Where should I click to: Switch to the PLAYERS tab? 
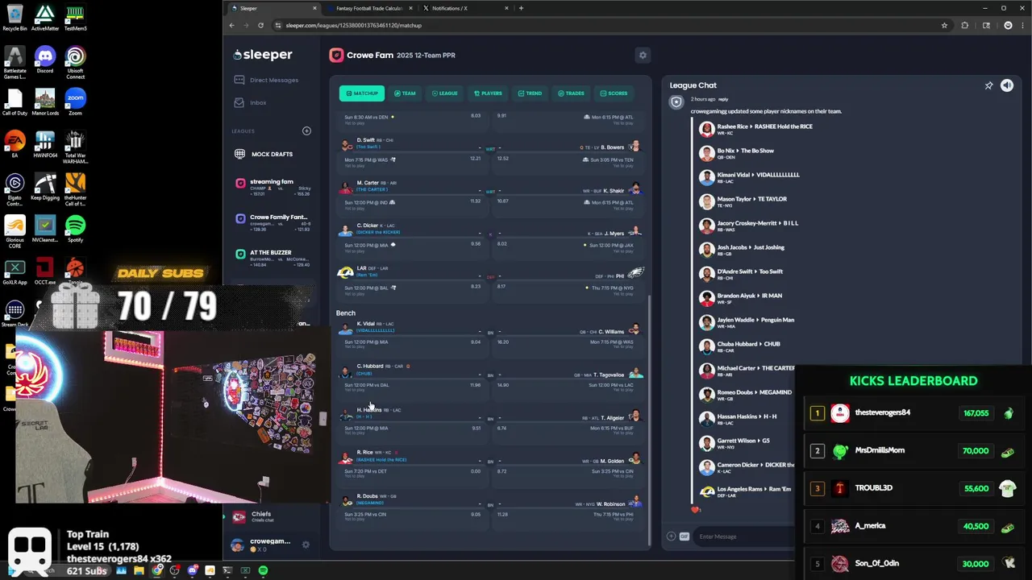click(x=488, y=93)
